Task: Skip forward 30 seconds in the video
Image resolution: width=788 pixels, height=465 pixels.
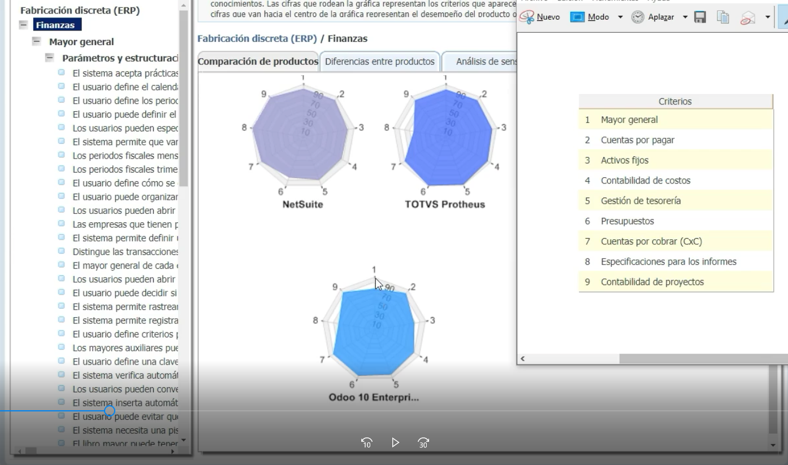Action: 423,443
